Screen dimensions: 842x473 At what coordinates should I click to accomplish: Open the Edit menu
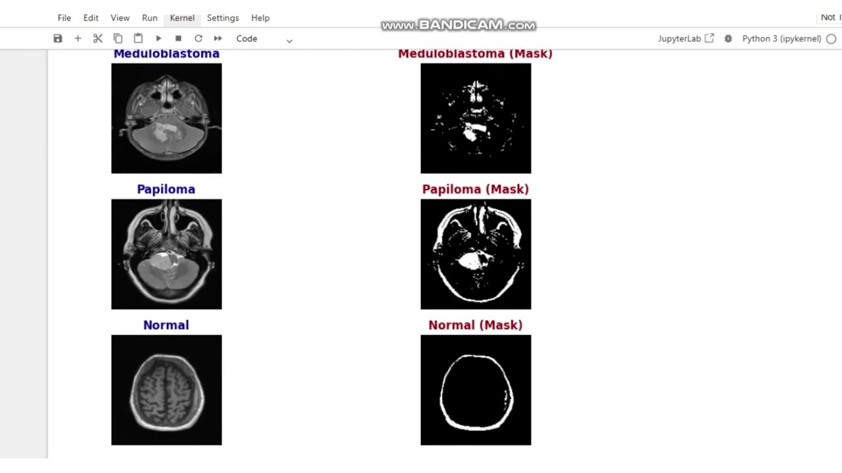click(91, 18)
